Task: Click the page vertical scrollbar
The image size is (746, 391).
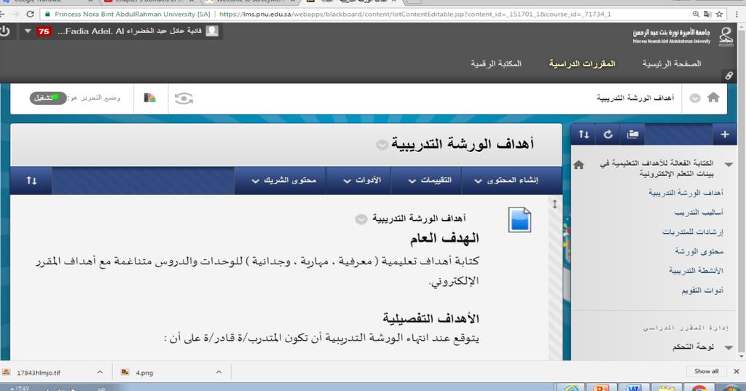Action: [742, 190]
